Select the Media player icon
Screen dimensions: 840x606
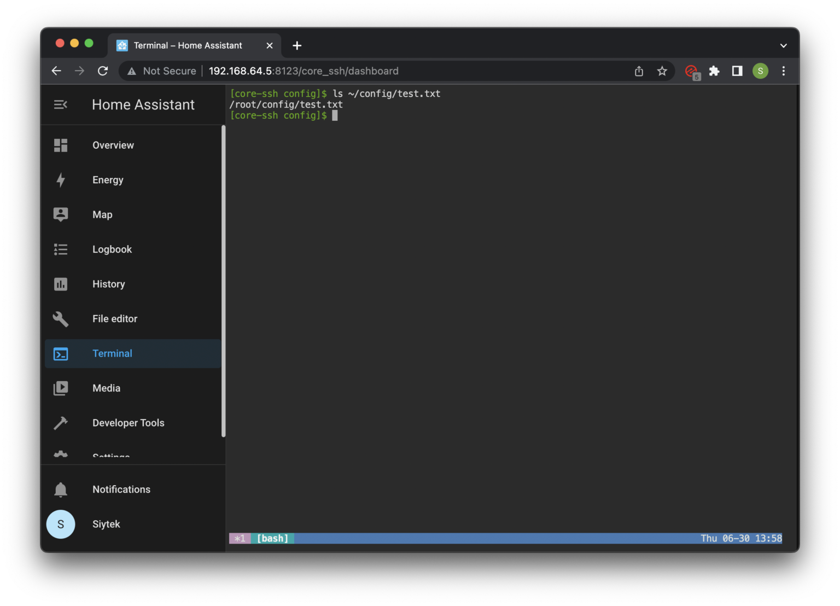click(x=60, y=388)
